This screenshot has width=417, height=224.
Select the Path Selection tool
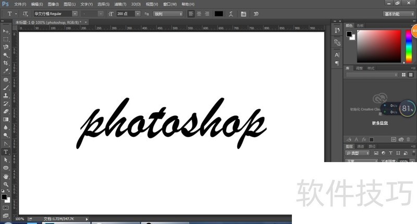(x=6, y=160)
